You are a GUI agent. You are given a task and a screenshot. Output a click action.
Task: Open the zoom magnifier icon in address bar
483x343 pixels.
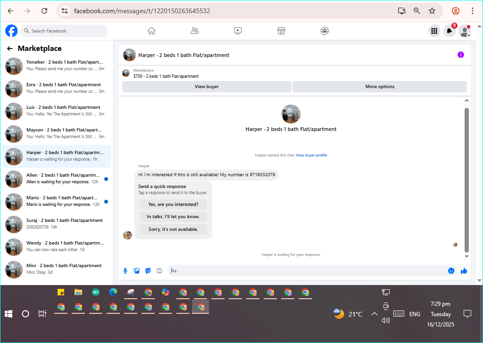pyautogui.click(x=417, y=11)
